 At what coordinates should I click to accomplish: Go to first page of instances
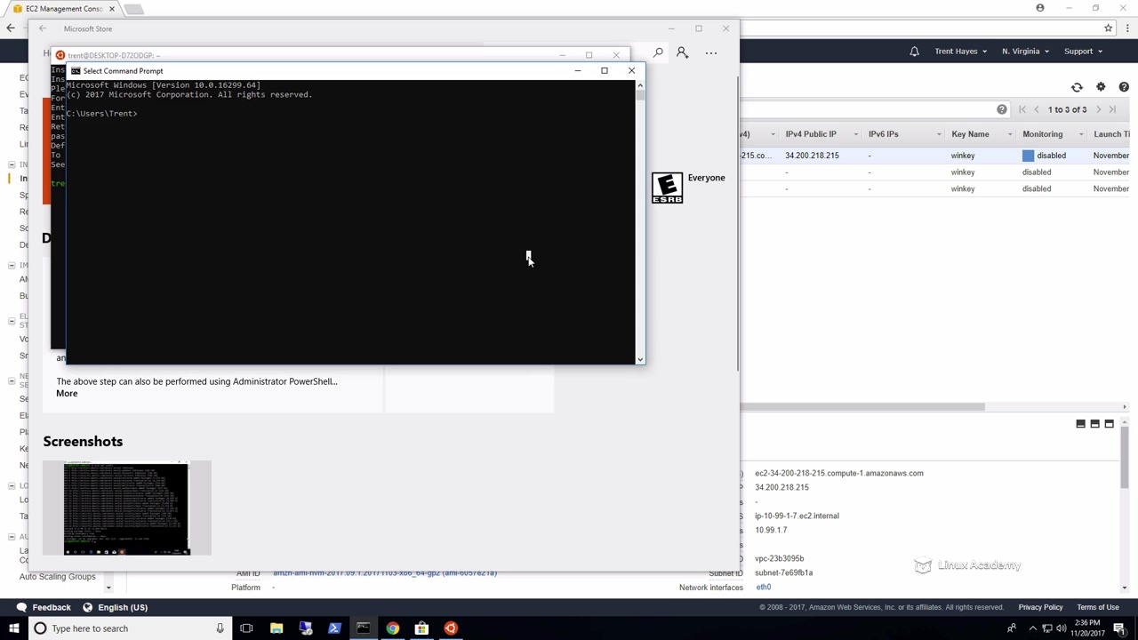click(1022, 109)
